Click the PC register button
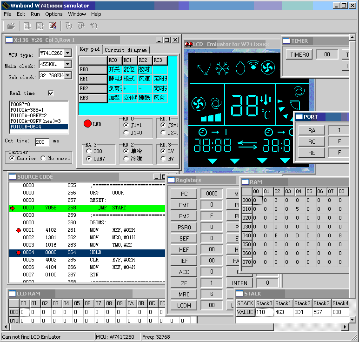359x342 pixels. (184, 194)
